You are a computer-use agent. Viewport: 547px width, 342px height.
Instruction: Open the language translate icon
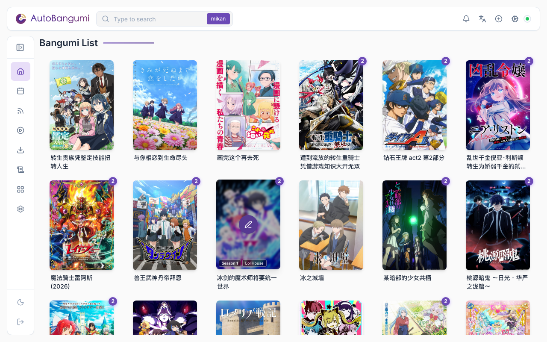tap(482, 19)
